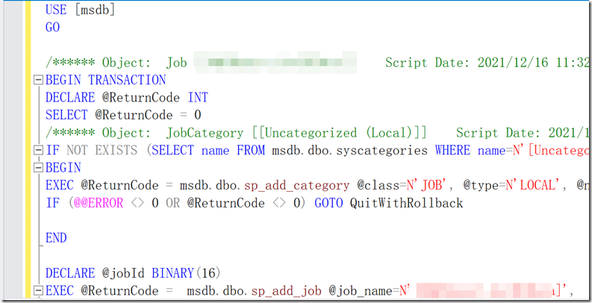
Task: Click the @@ERROR system variable
Action: (x=99, y=203)
